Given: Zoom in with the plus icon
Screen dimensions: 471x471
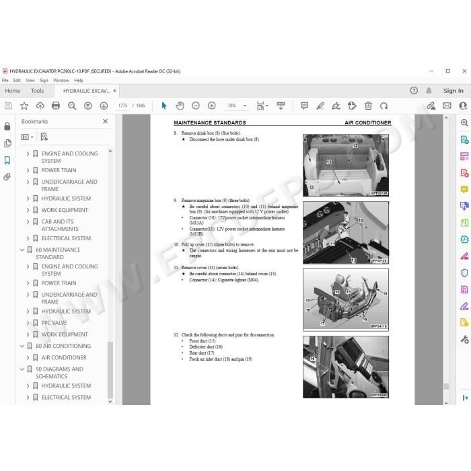Looking at the screenshot, I should pyautogui.click(x=212, y=106).
